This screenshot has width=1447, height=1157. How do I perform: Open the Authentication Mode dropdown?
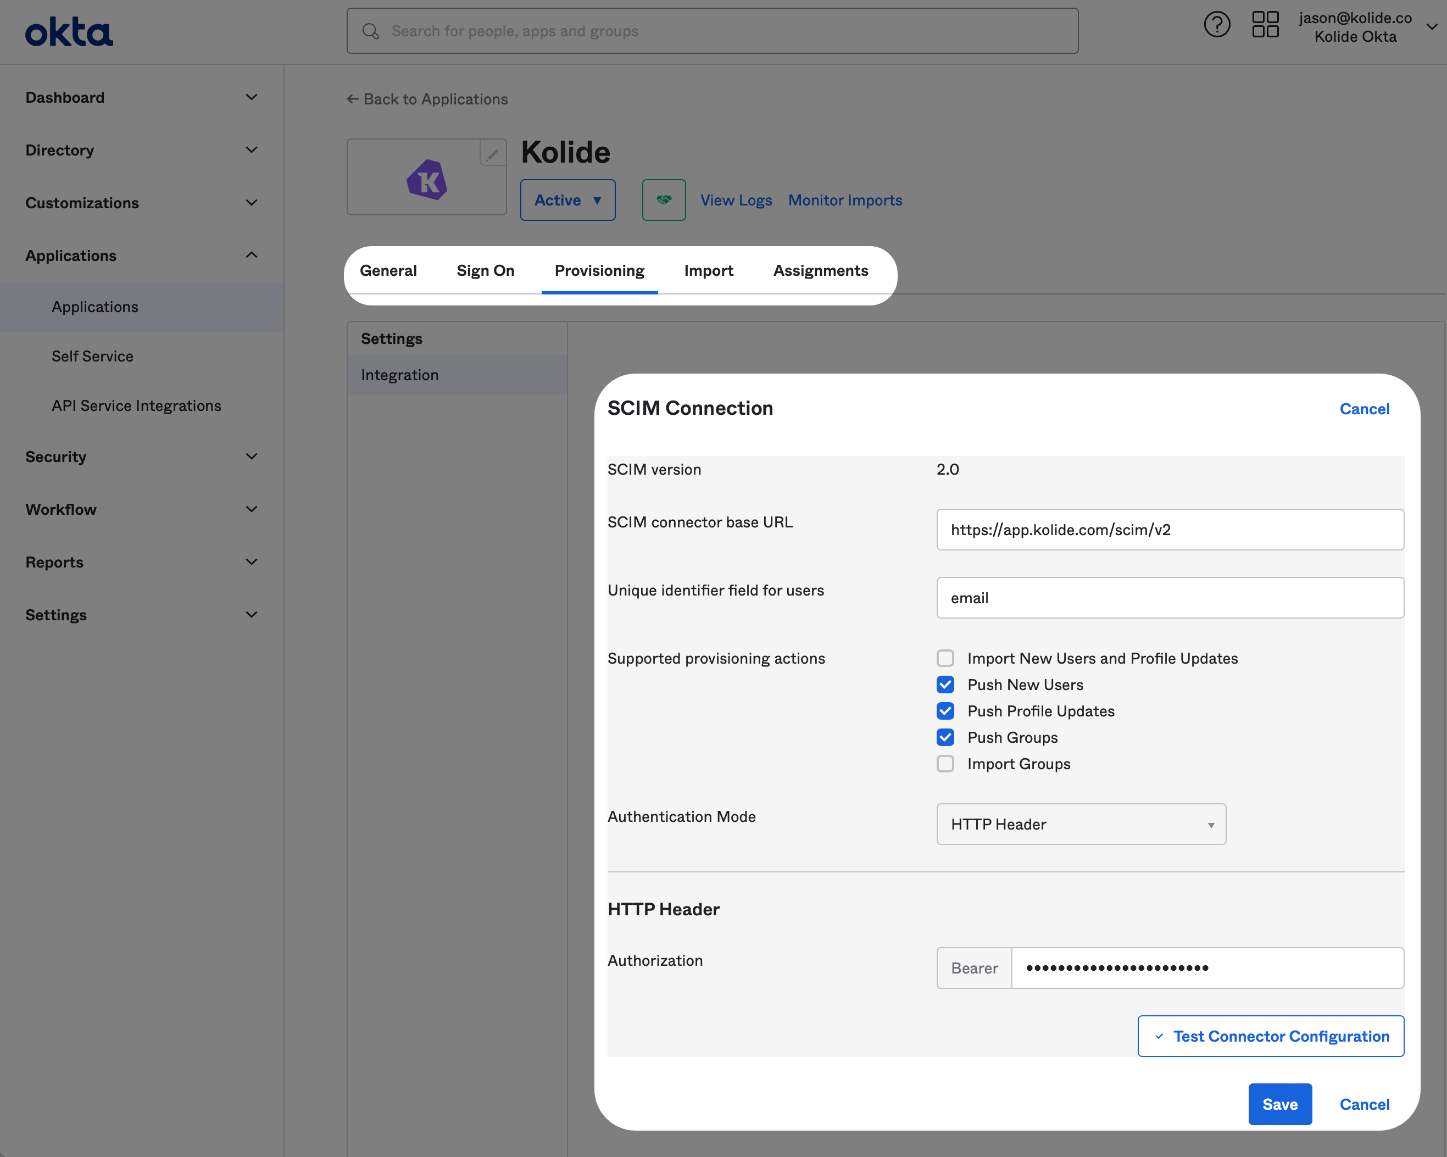(x=1081, y=824)
